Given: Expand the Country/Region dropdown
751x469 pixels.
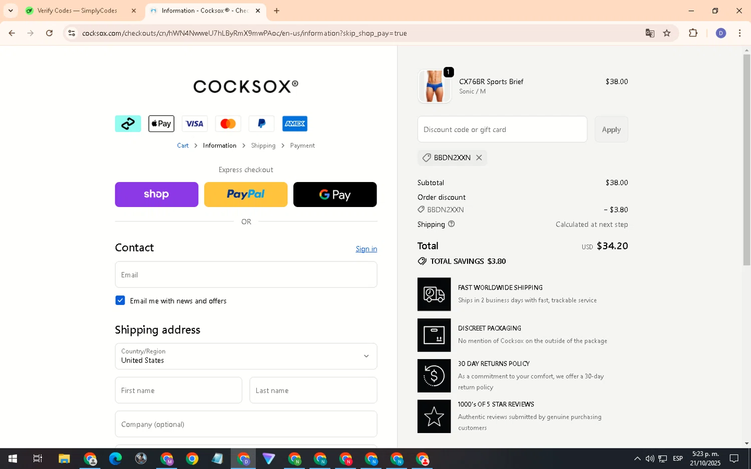Looking at the screenshot, I should click(246, 356).
